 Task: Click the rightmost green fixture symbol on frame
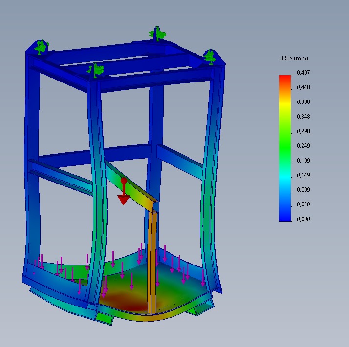[210, 57]
